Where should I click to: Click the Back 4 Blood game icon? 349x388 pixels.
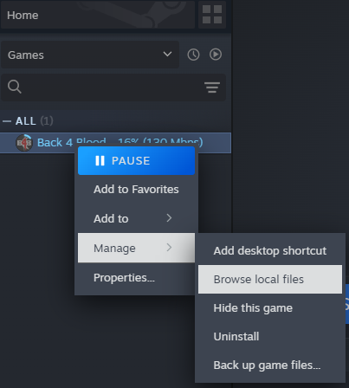pos(24,143)
